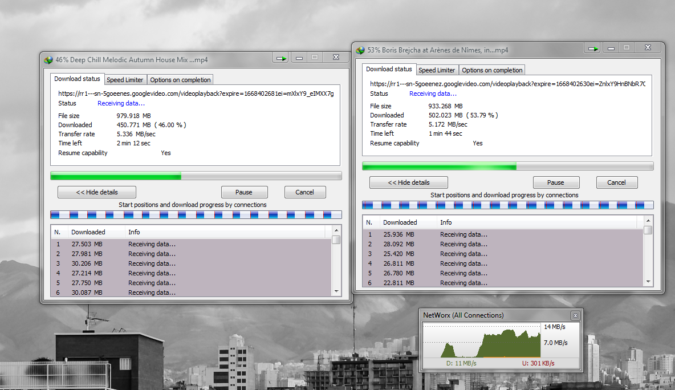
Task: Cancel the Deep Chill download
Action: coord(305,192)
